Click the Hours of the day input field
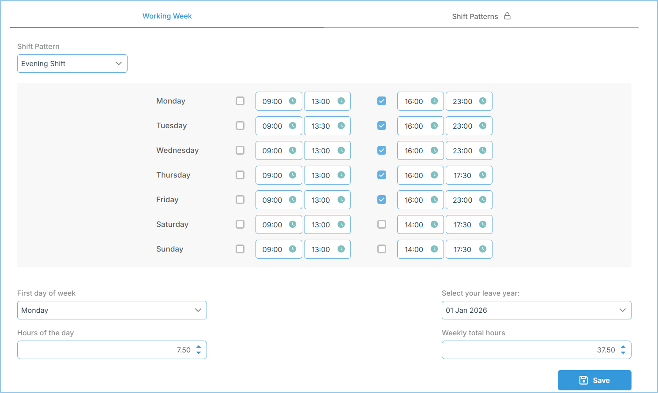The image size is (658, 393). click(112, 350)
